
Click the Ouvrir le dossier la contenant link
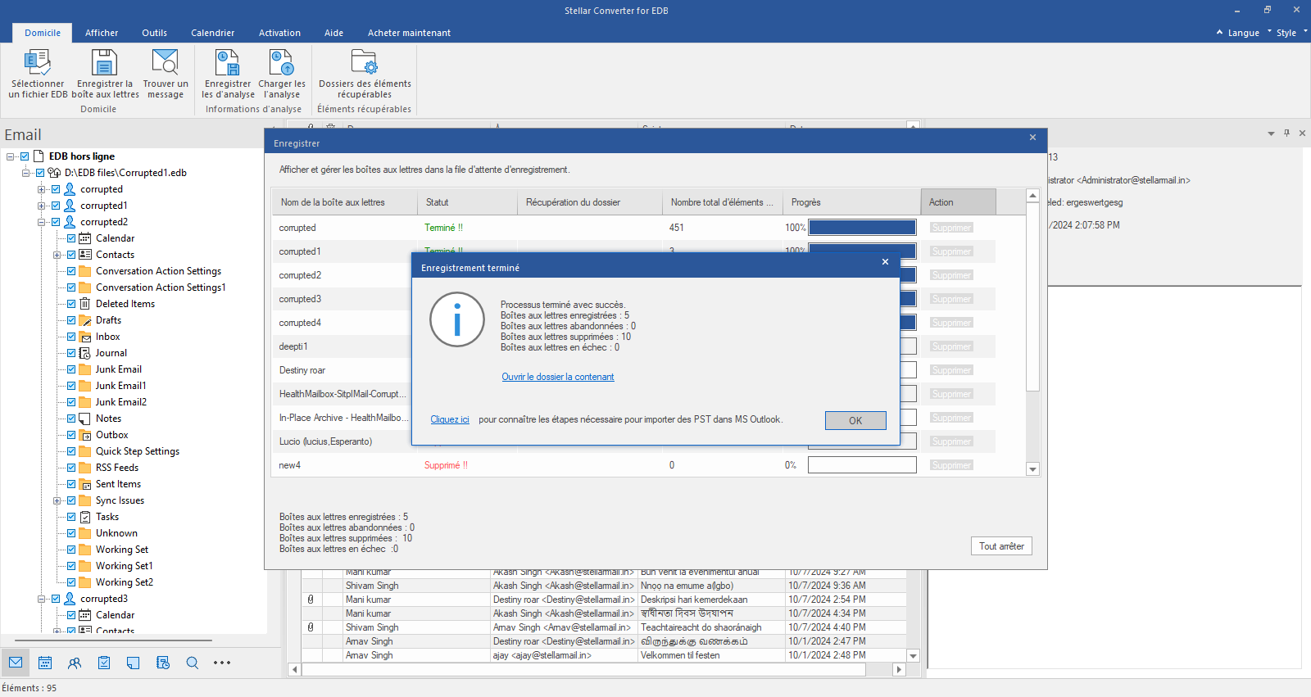pos(558,377)
